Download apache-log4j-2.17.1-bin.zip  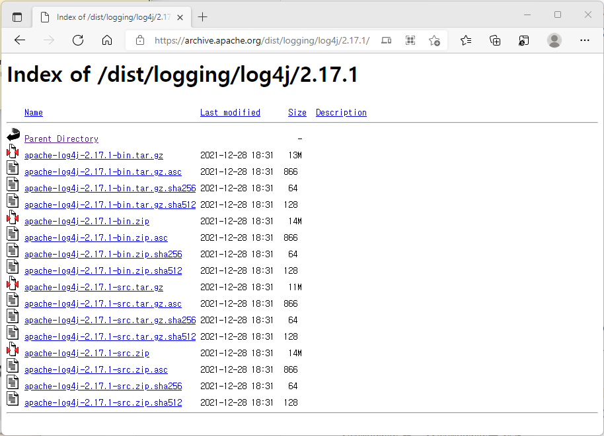(x=87, y=222)
